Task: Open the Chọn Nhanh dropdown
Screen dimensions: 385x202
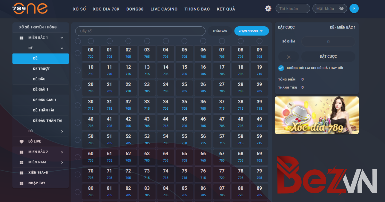Action: pos(251,31)
